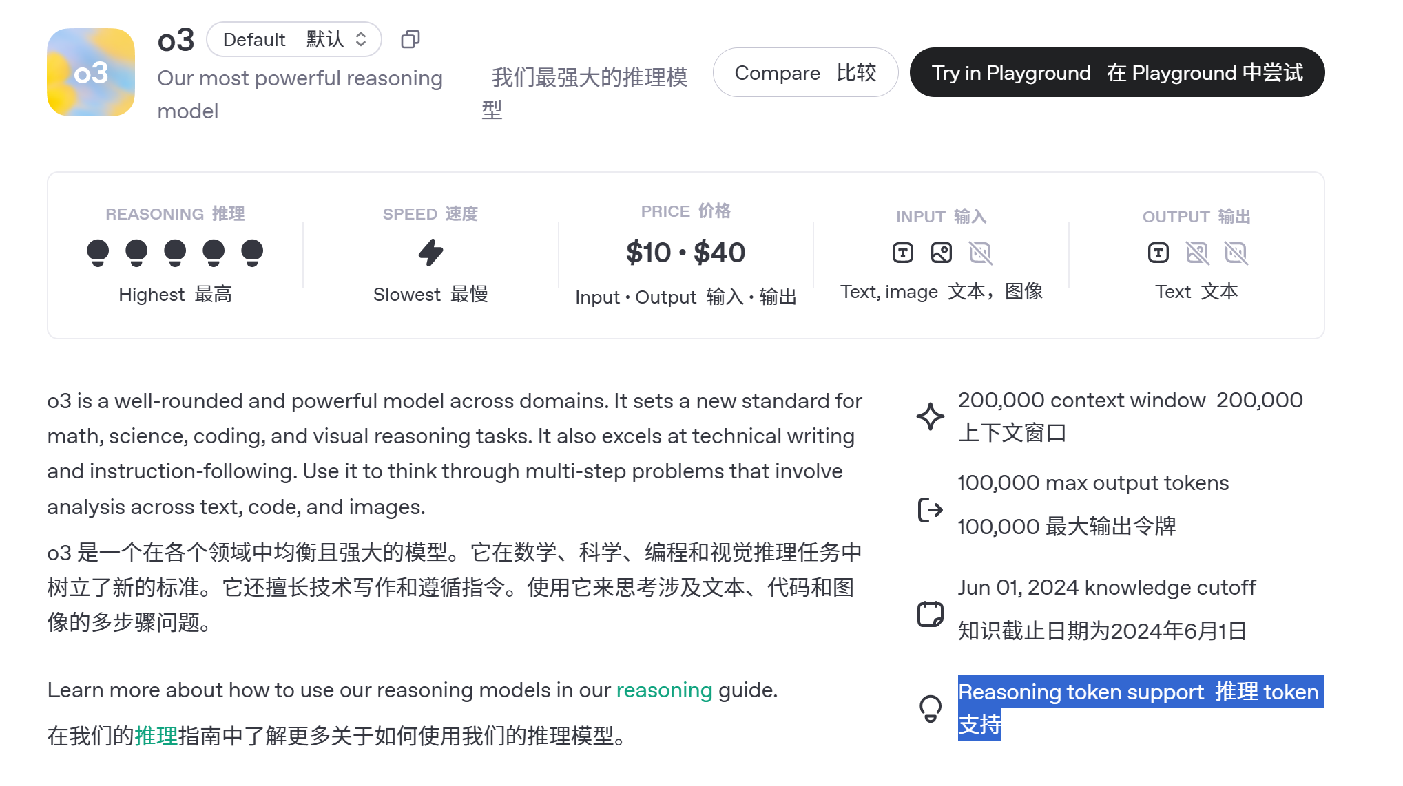This screenshot has height=786, width=1403.
Task: Open the Chinese 推理 guide link
Action: tap(156, 736)
